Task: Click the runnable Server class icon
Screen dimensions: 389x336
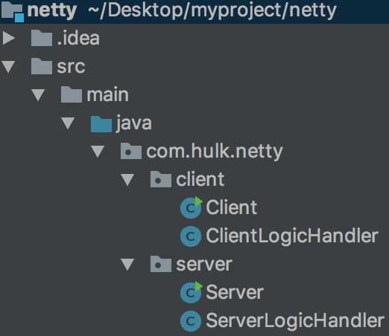Action: (192, 292)
